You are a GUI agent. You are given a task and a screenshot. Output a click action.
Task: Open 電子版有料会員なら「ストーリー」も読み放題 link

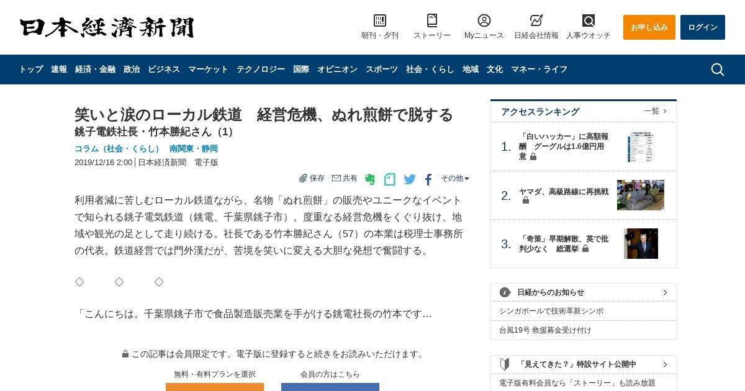pyautogui.click(x=577, y=383)
